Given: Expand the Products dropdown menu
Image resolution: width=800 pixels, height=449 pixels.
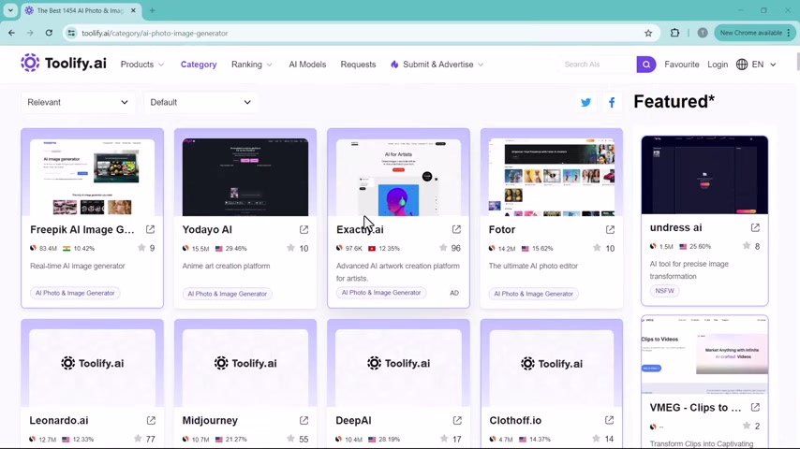Looking at the screenshot, I should [142, 65].
